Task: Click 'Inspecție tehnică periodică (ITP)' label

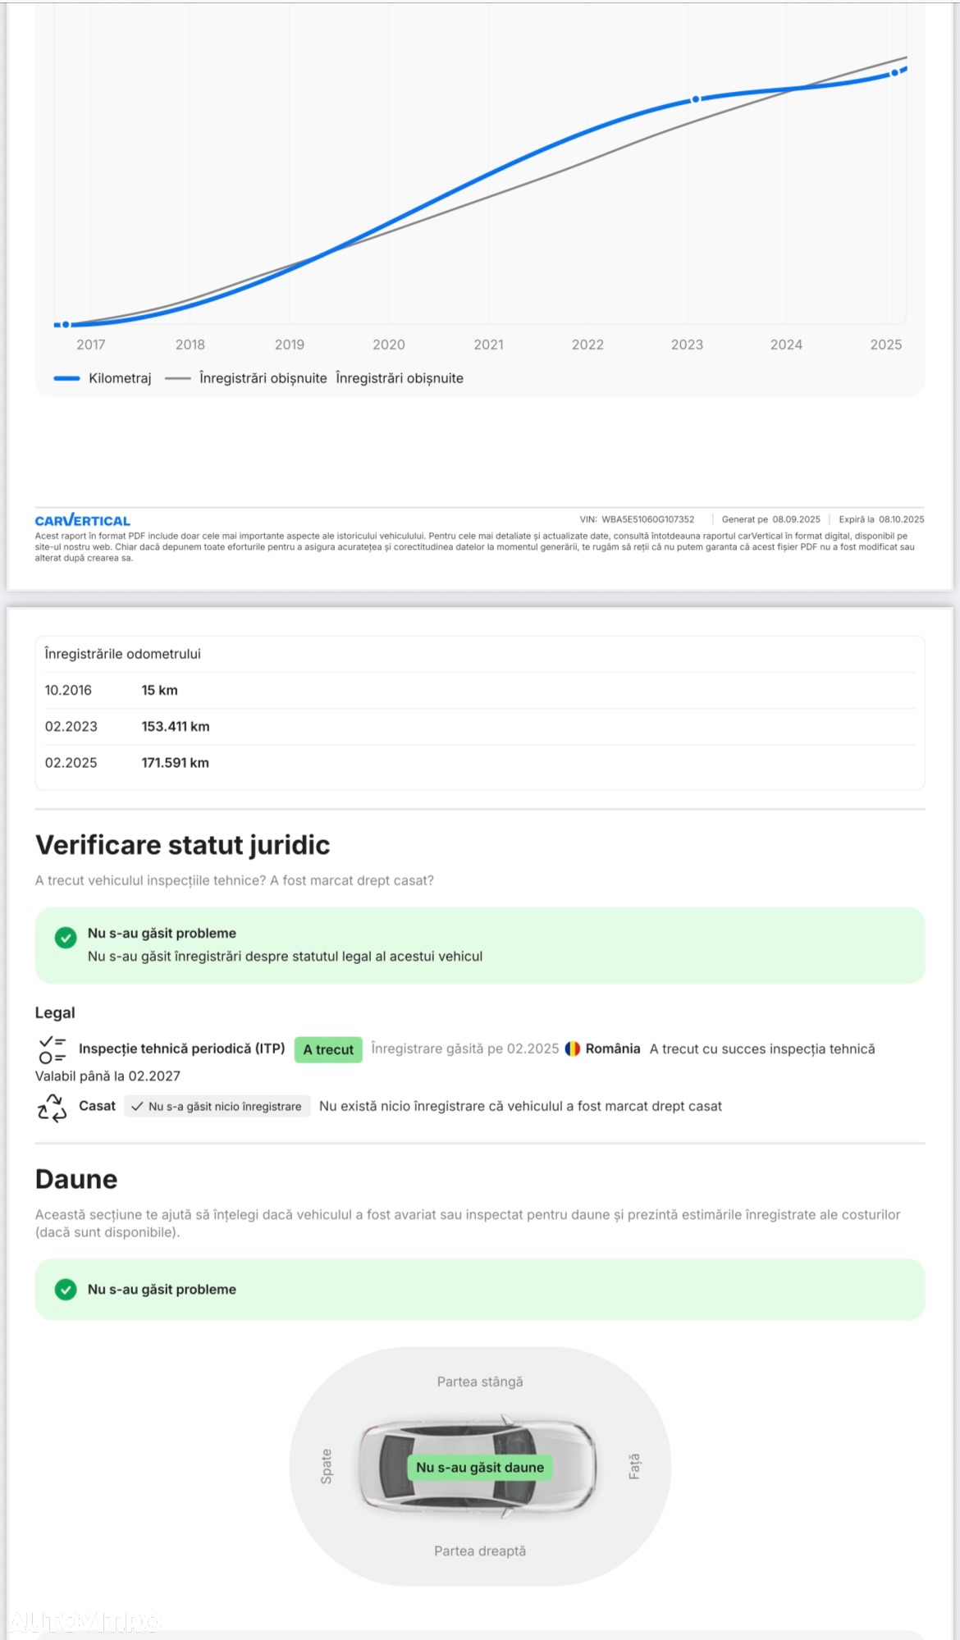Action: [x=181, y=1048]
